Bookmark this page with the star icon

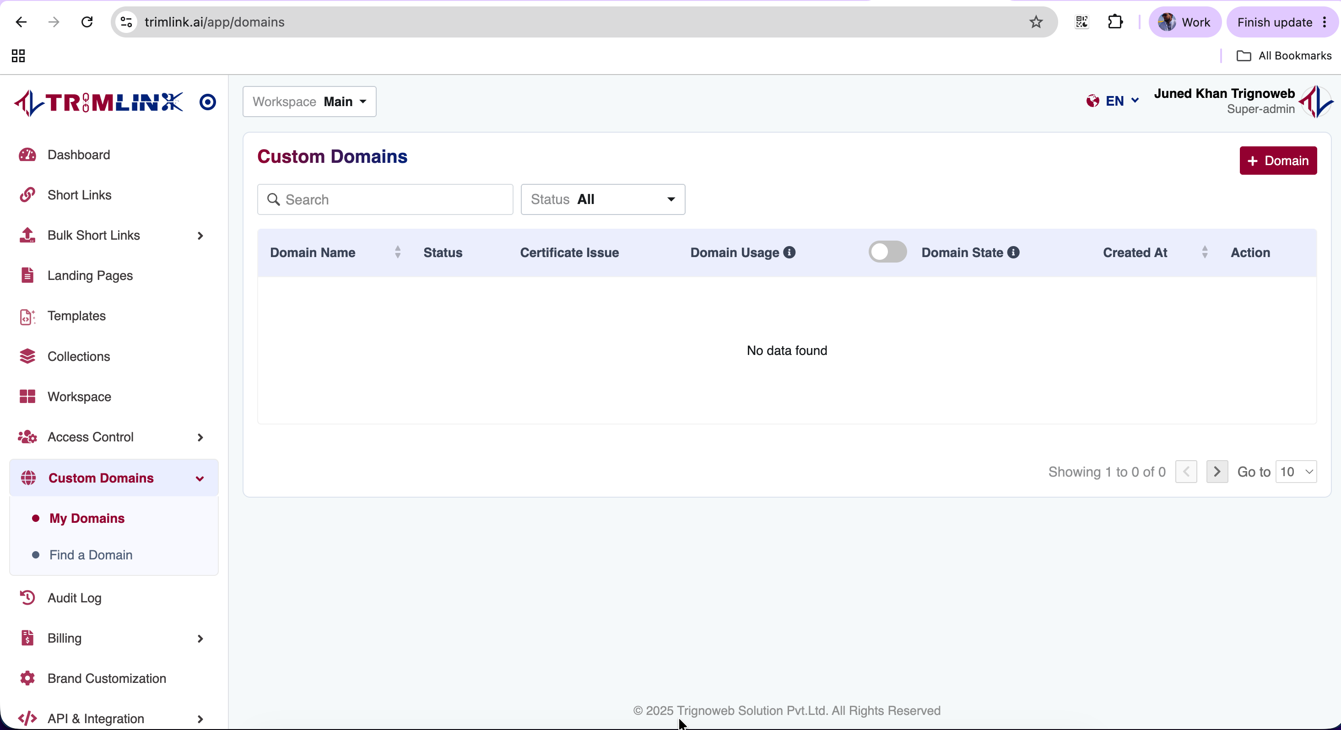(1036, 22)
